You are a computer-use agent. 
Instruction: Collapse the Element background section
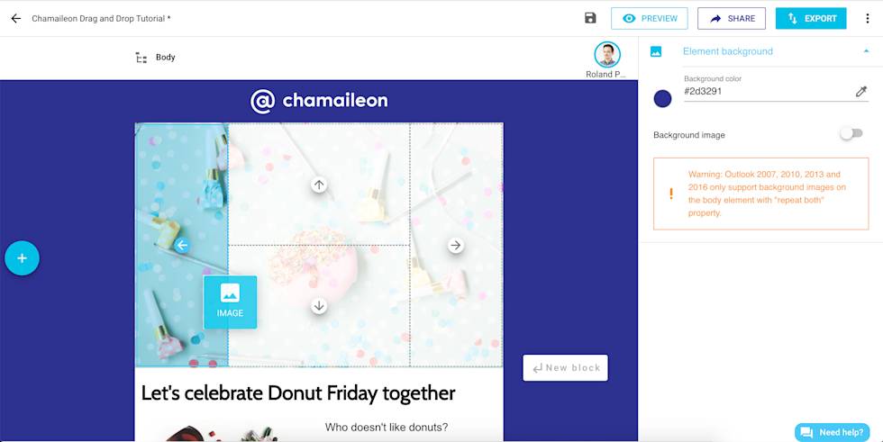coord(866,51)
